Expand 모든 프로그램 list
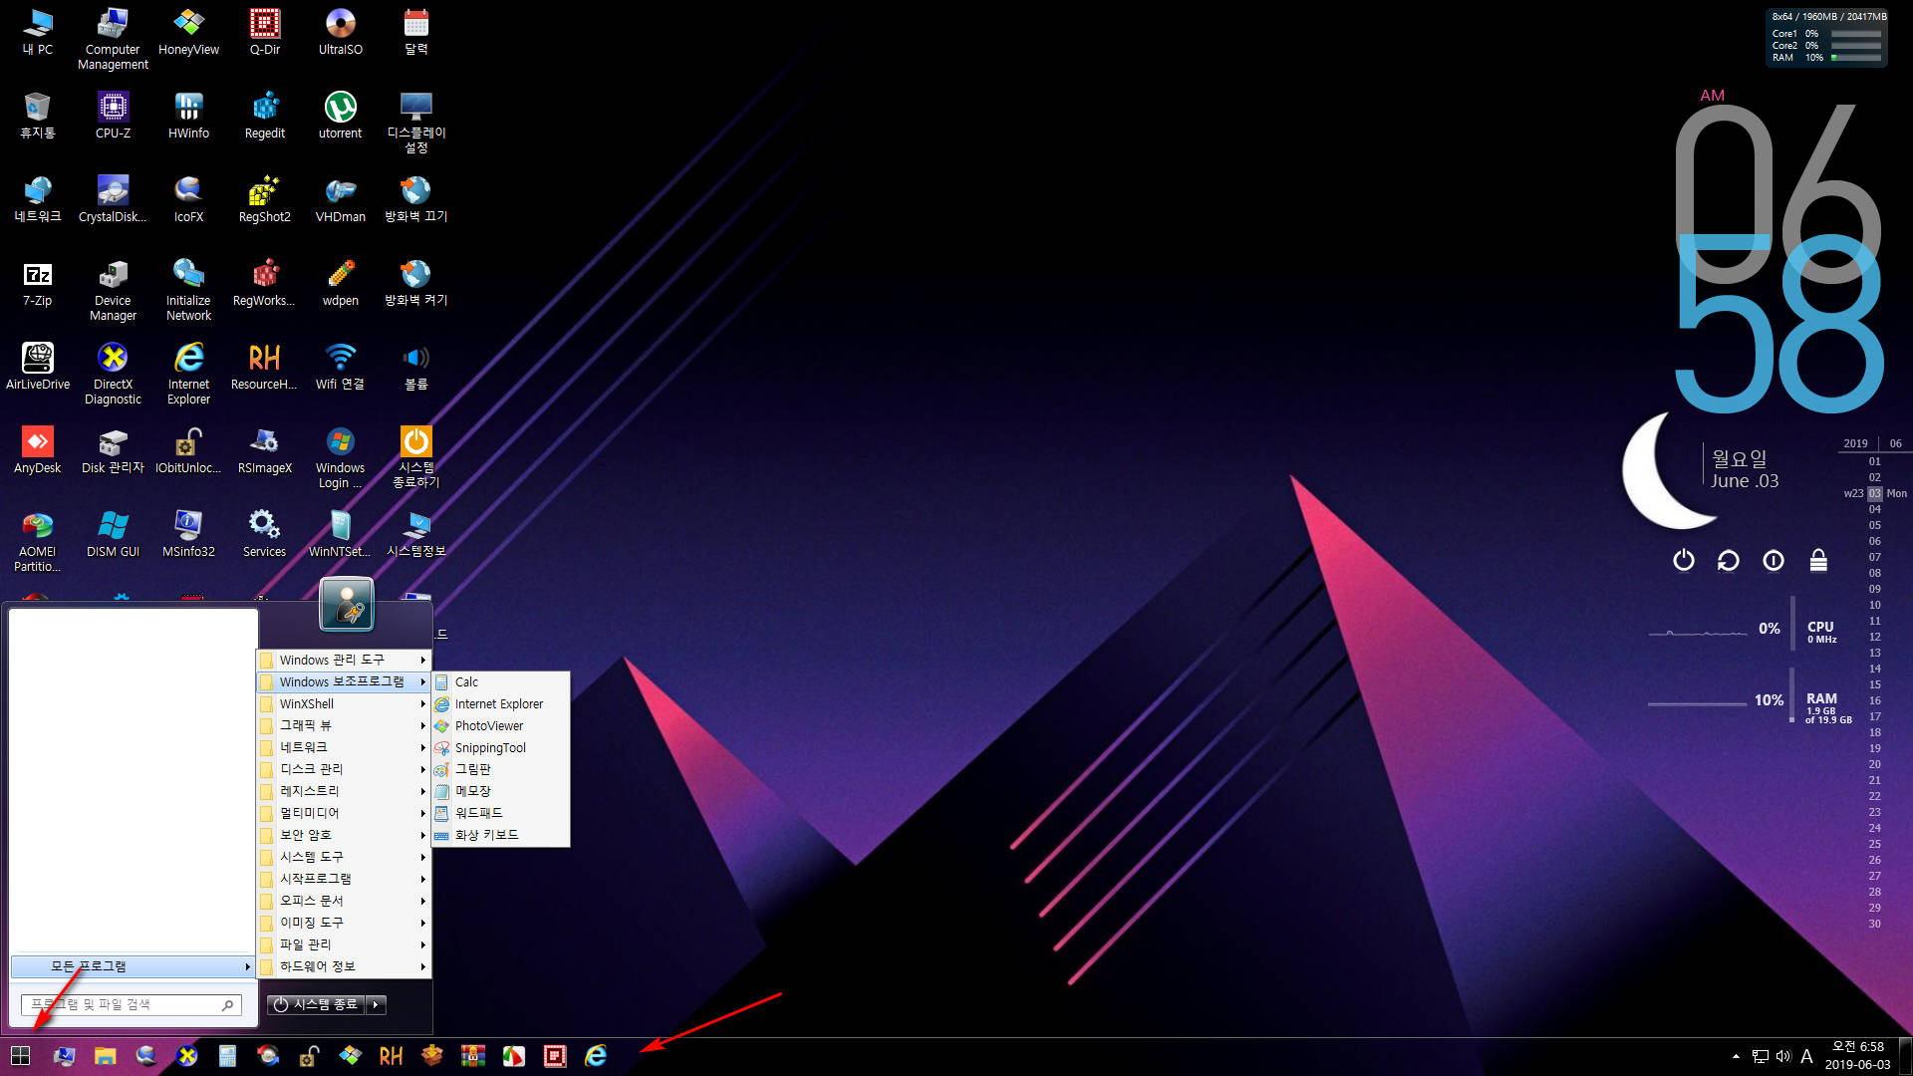The width and height of the screenshot is (1913, 1076). (133, 966)
